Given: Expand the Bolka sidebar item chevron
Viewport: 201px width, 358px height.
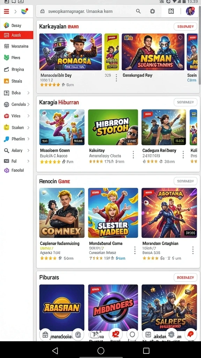Looking at the screenshot, I should click(29, 93).
